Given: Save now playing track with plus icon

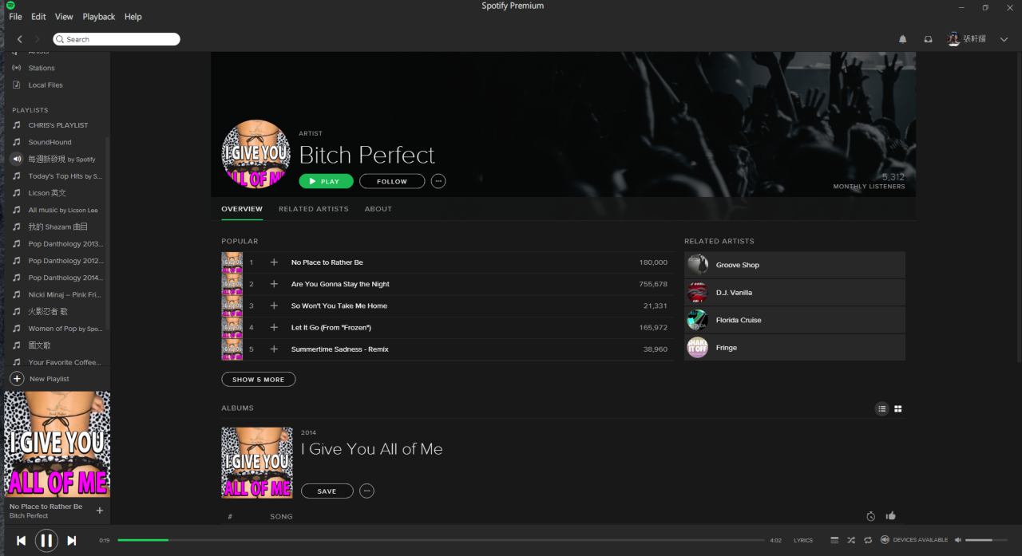Looking at the screenshot, I should click(x=100, y=511).
